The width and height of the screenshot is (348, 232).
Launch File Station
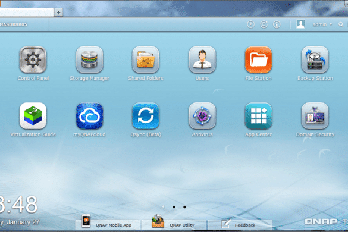pyautogui.click(x=258, y=59)
